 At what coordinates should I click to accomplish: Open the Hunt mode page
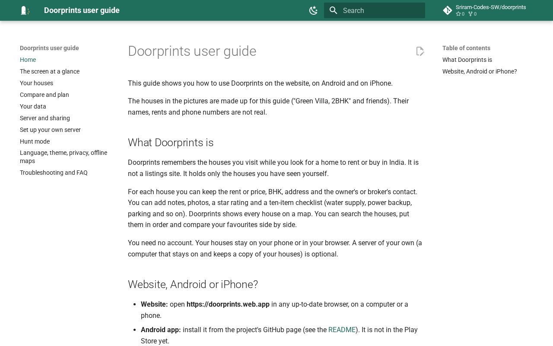click(35, 141)
